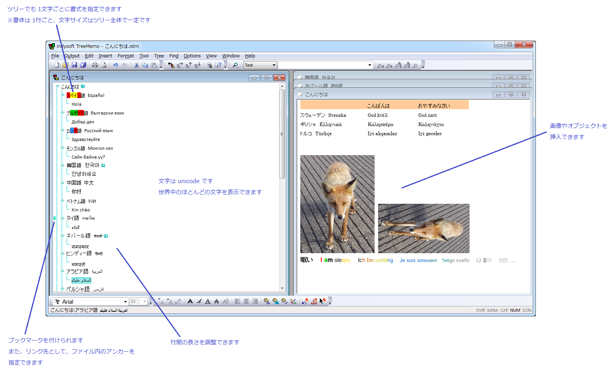The width and height of the screenshot is (609, 370).
Task: Collapse the 中国語 中文 tree node
Action: [x=62, y=183]
